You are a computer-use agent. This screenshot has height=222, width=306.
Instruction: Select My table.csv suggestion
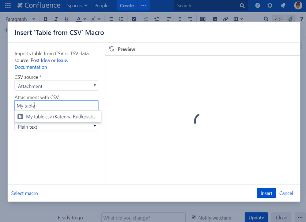[58, 117]
